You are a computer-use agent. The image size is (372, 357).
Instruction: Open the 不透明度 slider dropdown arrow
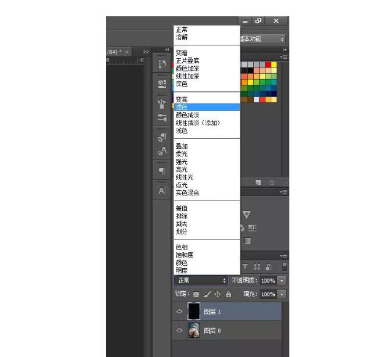(x=282, y=281)
